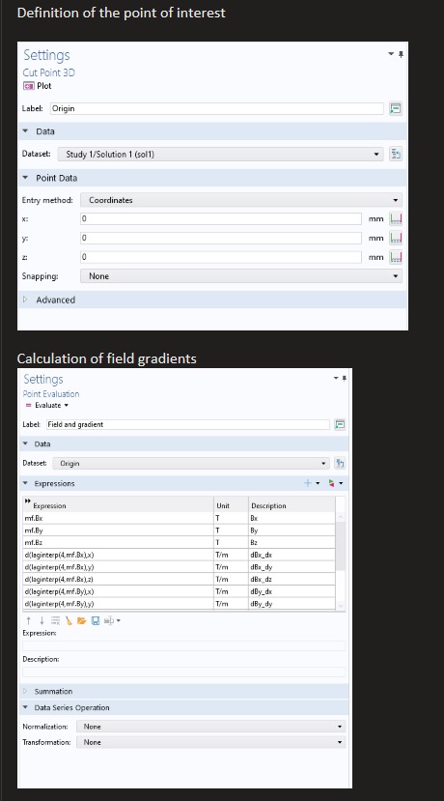Select the mf.By expression cell
The height and width of the screenshot is (801, 444).
(119, 530)
